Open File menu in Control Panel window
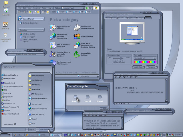 point(20,8)
